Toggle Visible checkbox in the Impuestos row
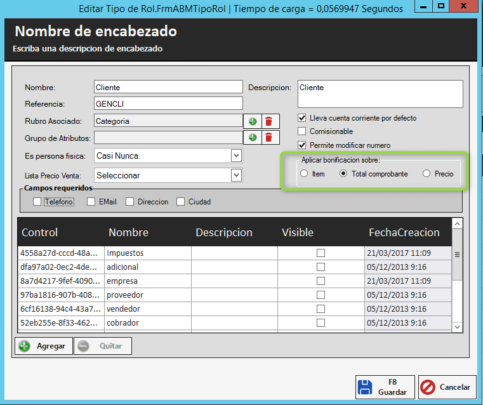Screen dimensions: 483x405 pyautogui.click(x=321, y=253)
